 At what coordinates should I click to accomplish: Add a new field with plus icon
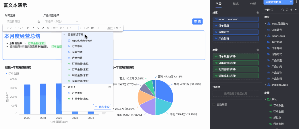click(x=291, y=10)
